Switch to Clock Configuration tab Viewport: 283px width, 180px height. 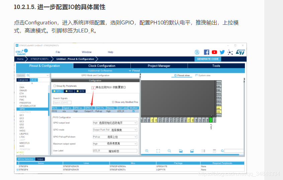102,66
